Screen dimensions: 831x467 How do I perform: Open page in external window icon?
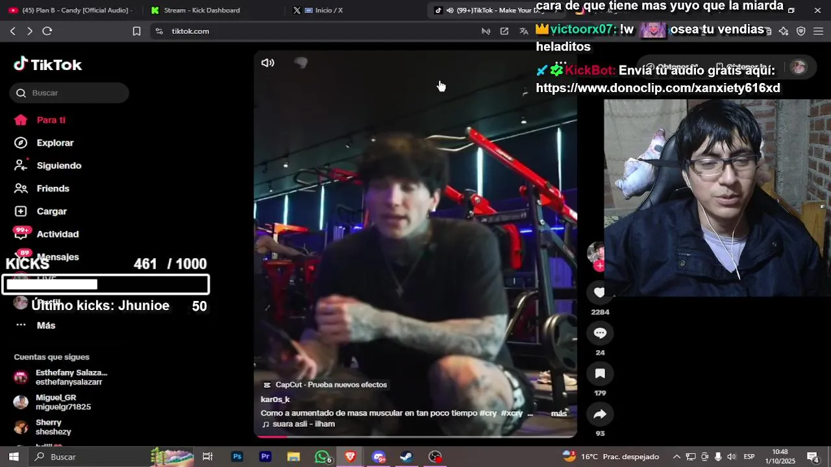coord(504,31)
